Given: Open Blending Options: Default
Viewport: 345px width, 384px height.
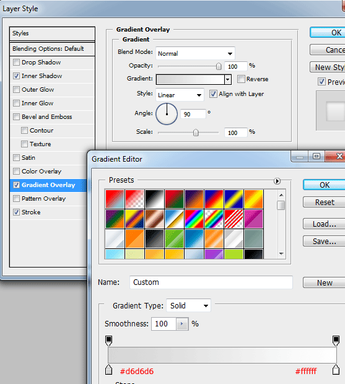Looking at the screenshot, I should (52, 49).
